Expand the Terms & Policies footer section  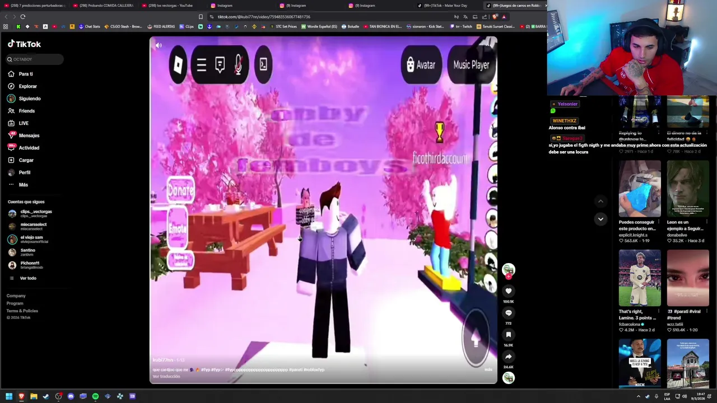click(22, 311)
